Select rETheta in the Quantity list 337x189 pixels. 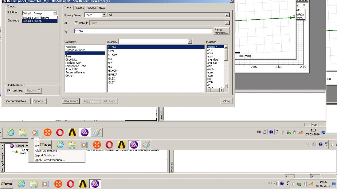(x=112, y=55)
